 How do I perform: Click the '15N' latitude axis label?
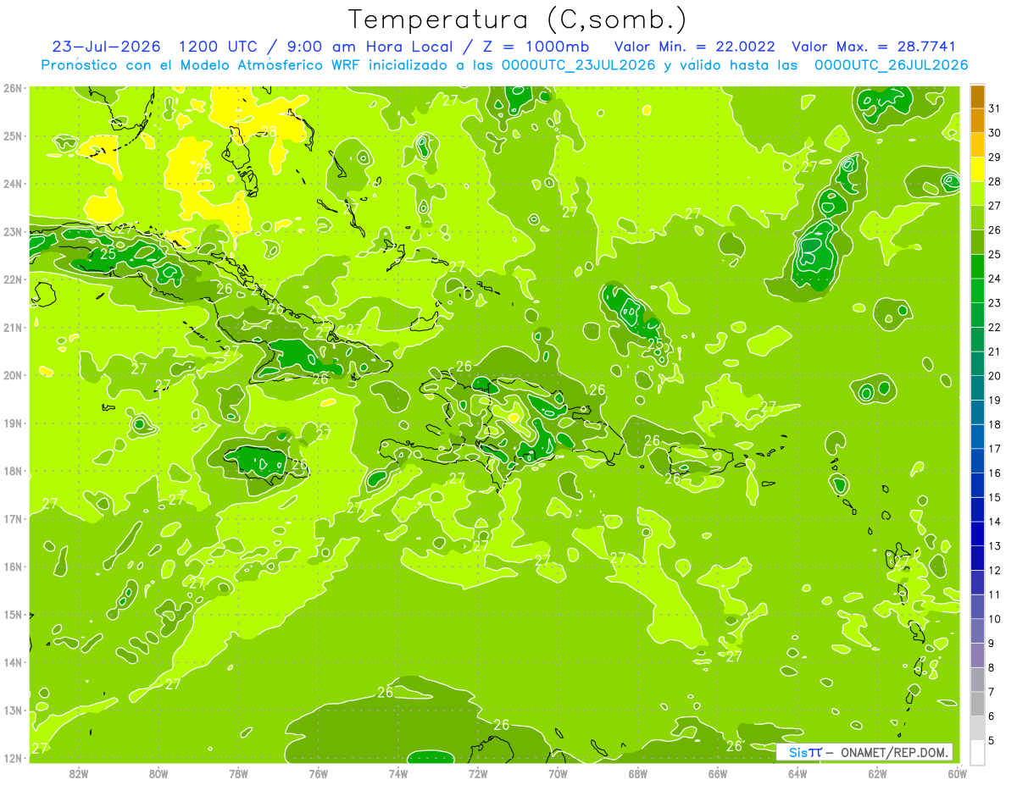coord(12,615)
